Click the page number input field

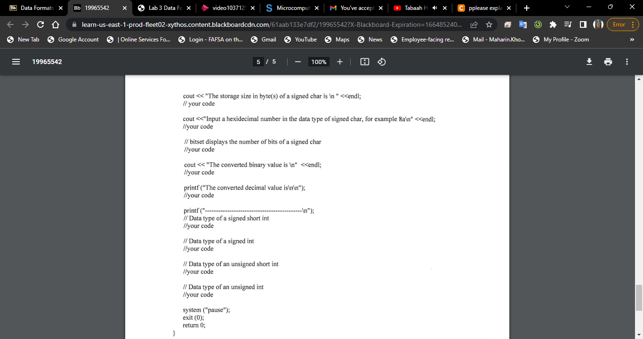pyautogui.click(x=258, y=61)
